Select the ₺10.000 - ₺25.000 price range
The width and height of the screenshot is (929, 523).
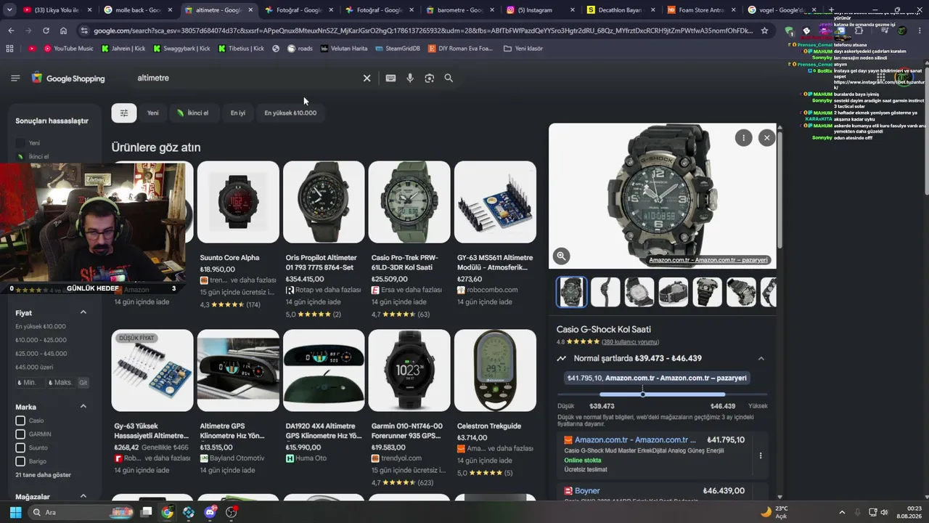click(x=41, y=340)
